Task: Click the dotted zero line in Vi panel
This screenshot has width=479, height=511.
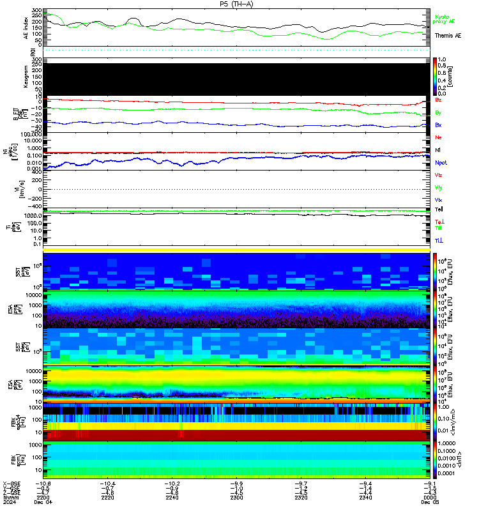Action: [x=236, y=189]
